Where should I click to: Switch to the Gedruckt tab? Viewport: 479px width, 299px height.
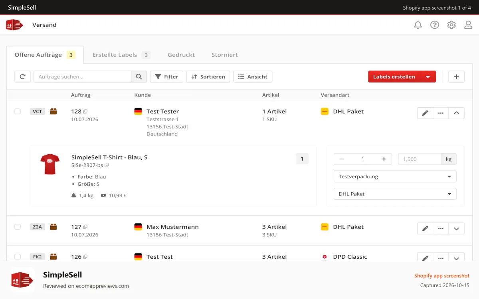181,55
